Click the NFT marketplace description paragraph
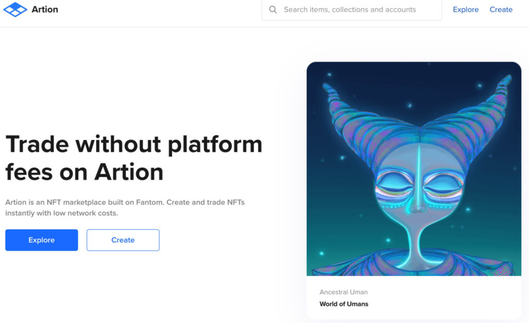The width and height of the screenshot is (529, 323). tap(125, 207)
